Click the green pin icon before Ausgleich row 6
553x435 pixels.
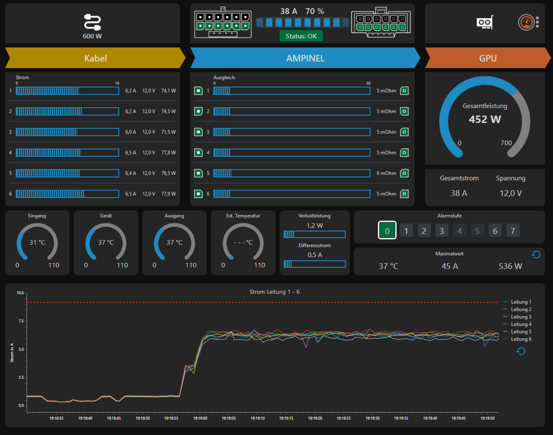coord(198,194)
